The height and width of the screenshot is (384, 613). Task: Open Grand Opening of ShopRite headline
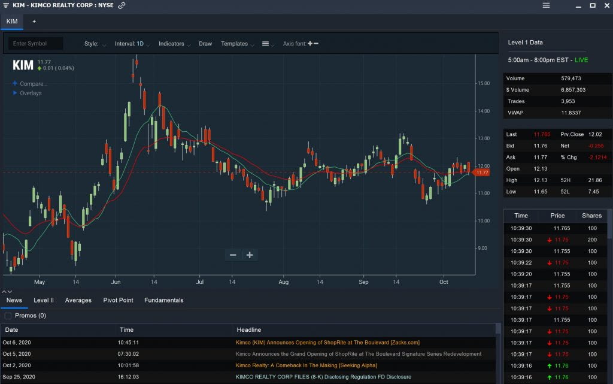click(x=359, y=354)
